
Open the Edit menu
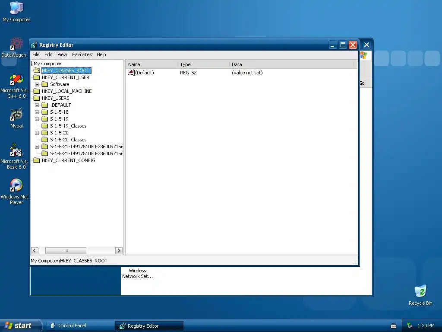coord(48,54)
